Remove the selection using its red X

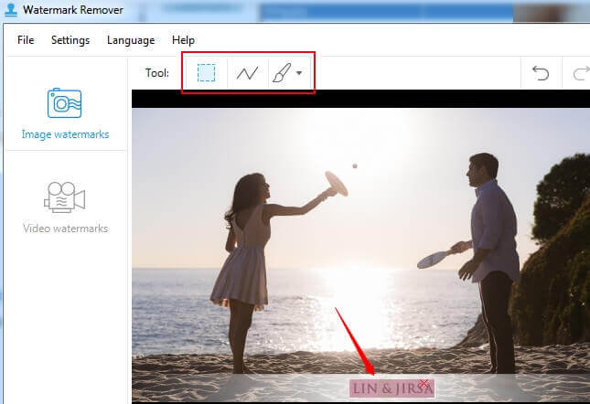(x=424, y=384)
